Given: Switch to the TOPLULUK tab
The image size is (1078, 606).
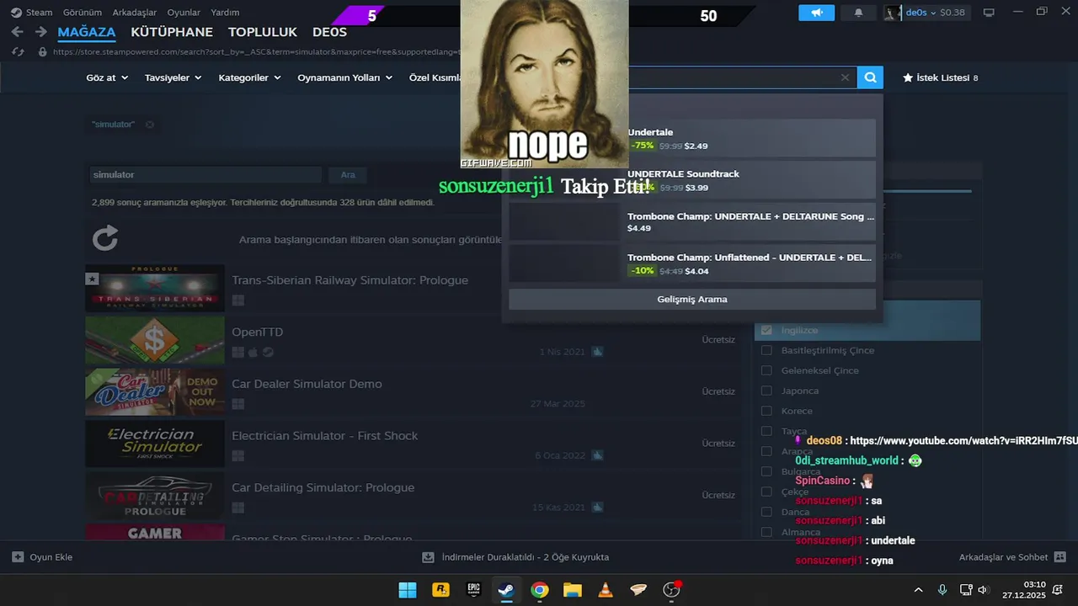Looking at the screenshot, I should click(x=263, y=32).
